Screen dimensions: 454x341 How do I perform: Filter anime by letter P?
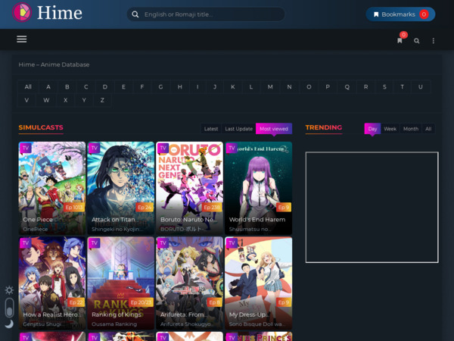328,86
